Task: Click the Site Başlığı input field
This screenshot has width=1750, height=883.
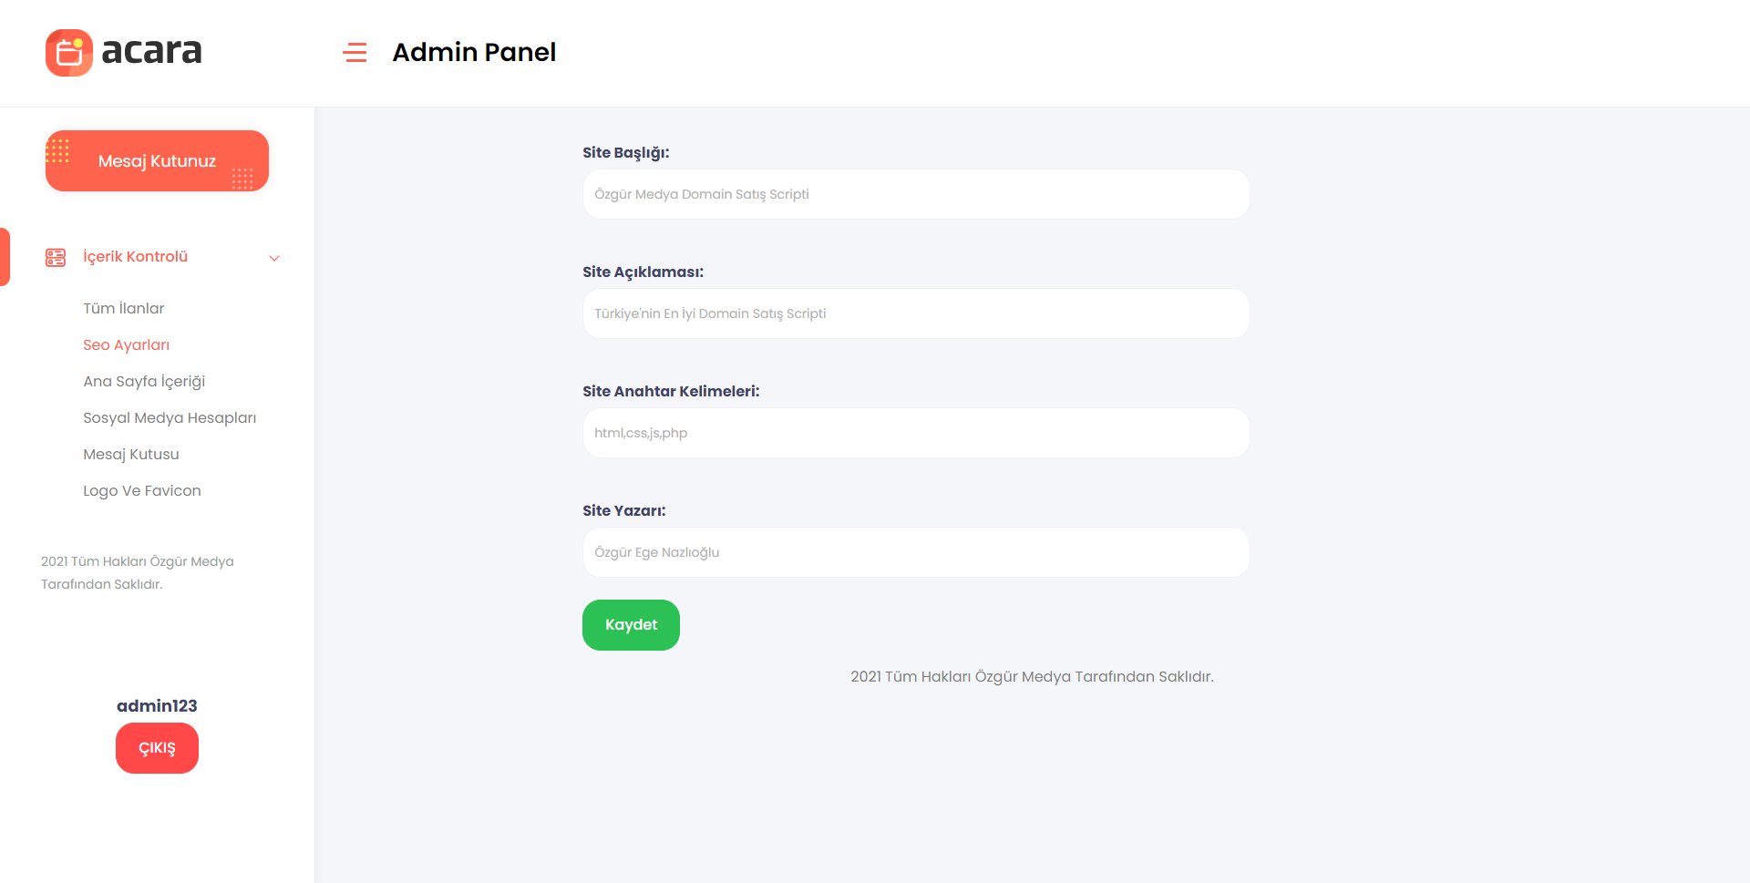Action: coord(916,194)
